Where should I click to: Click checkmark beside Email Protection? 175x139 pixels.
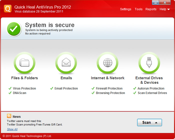pos(52,88)
